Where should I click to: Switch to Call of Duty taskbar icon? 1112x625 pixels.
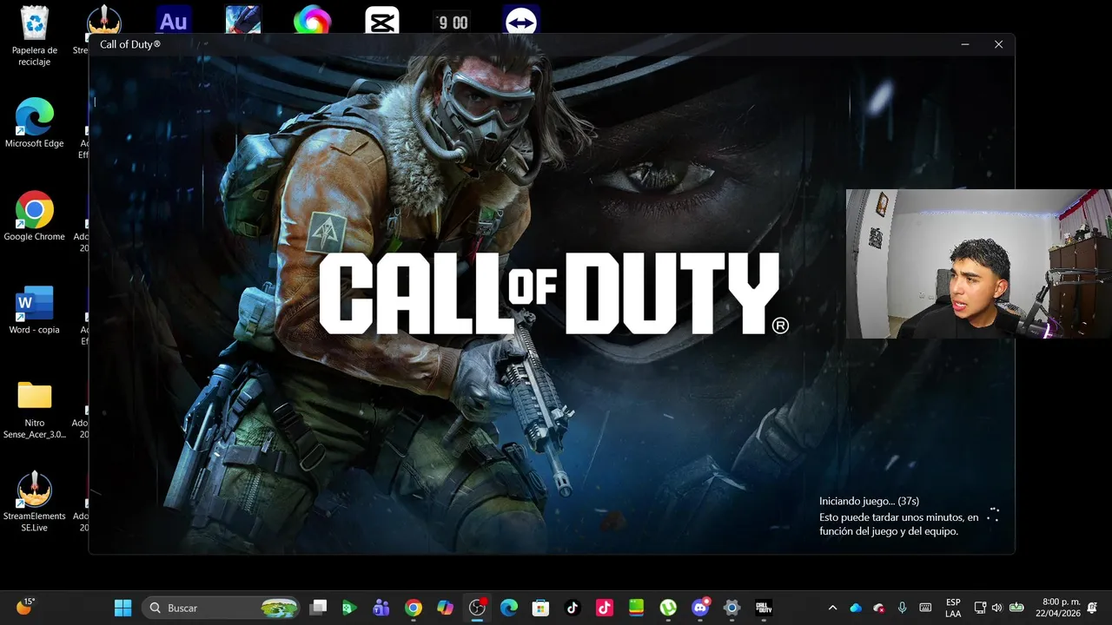tap(764, 608)
